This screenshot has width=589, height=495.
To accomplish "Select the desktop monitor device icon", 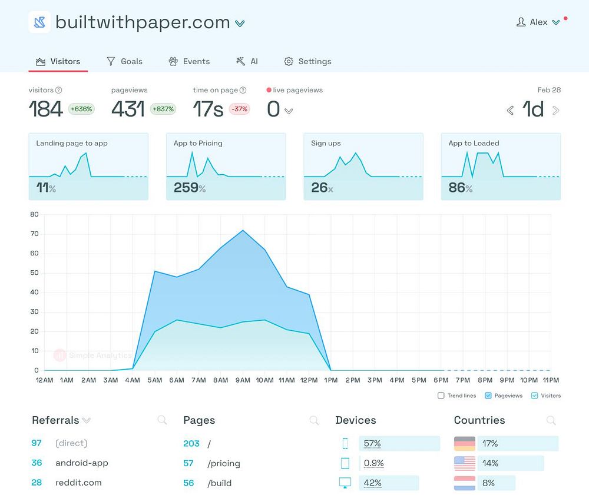I will pos(345,483).
